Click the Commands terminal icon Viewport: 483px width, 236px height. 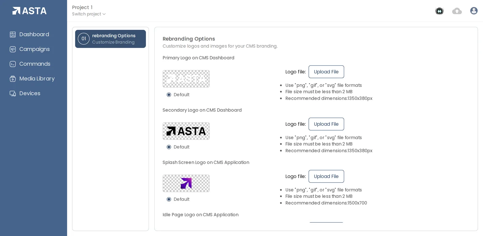(13, 64)
